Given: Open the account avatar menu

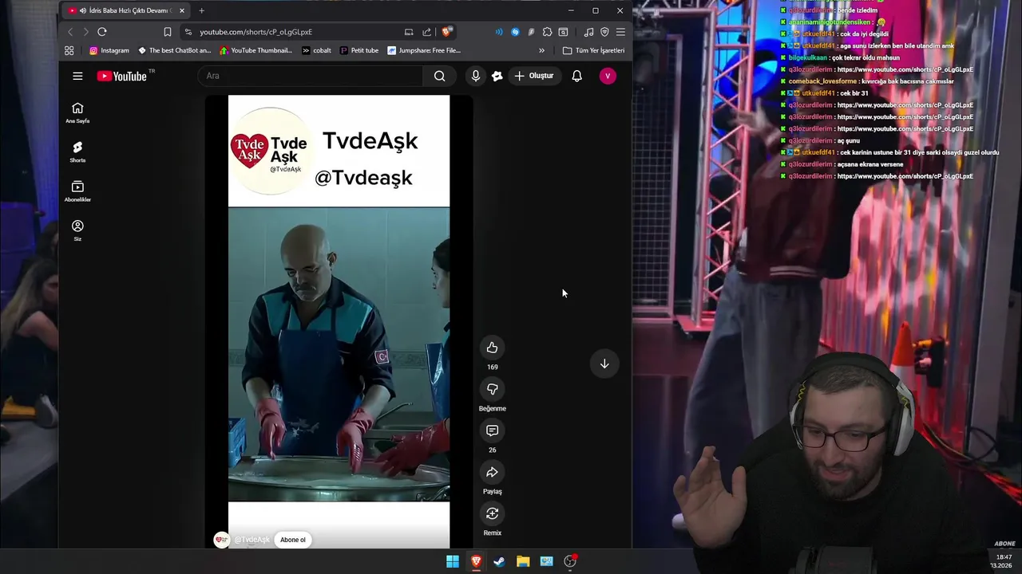Looking at the screenshot, I should tap(608, 76).
